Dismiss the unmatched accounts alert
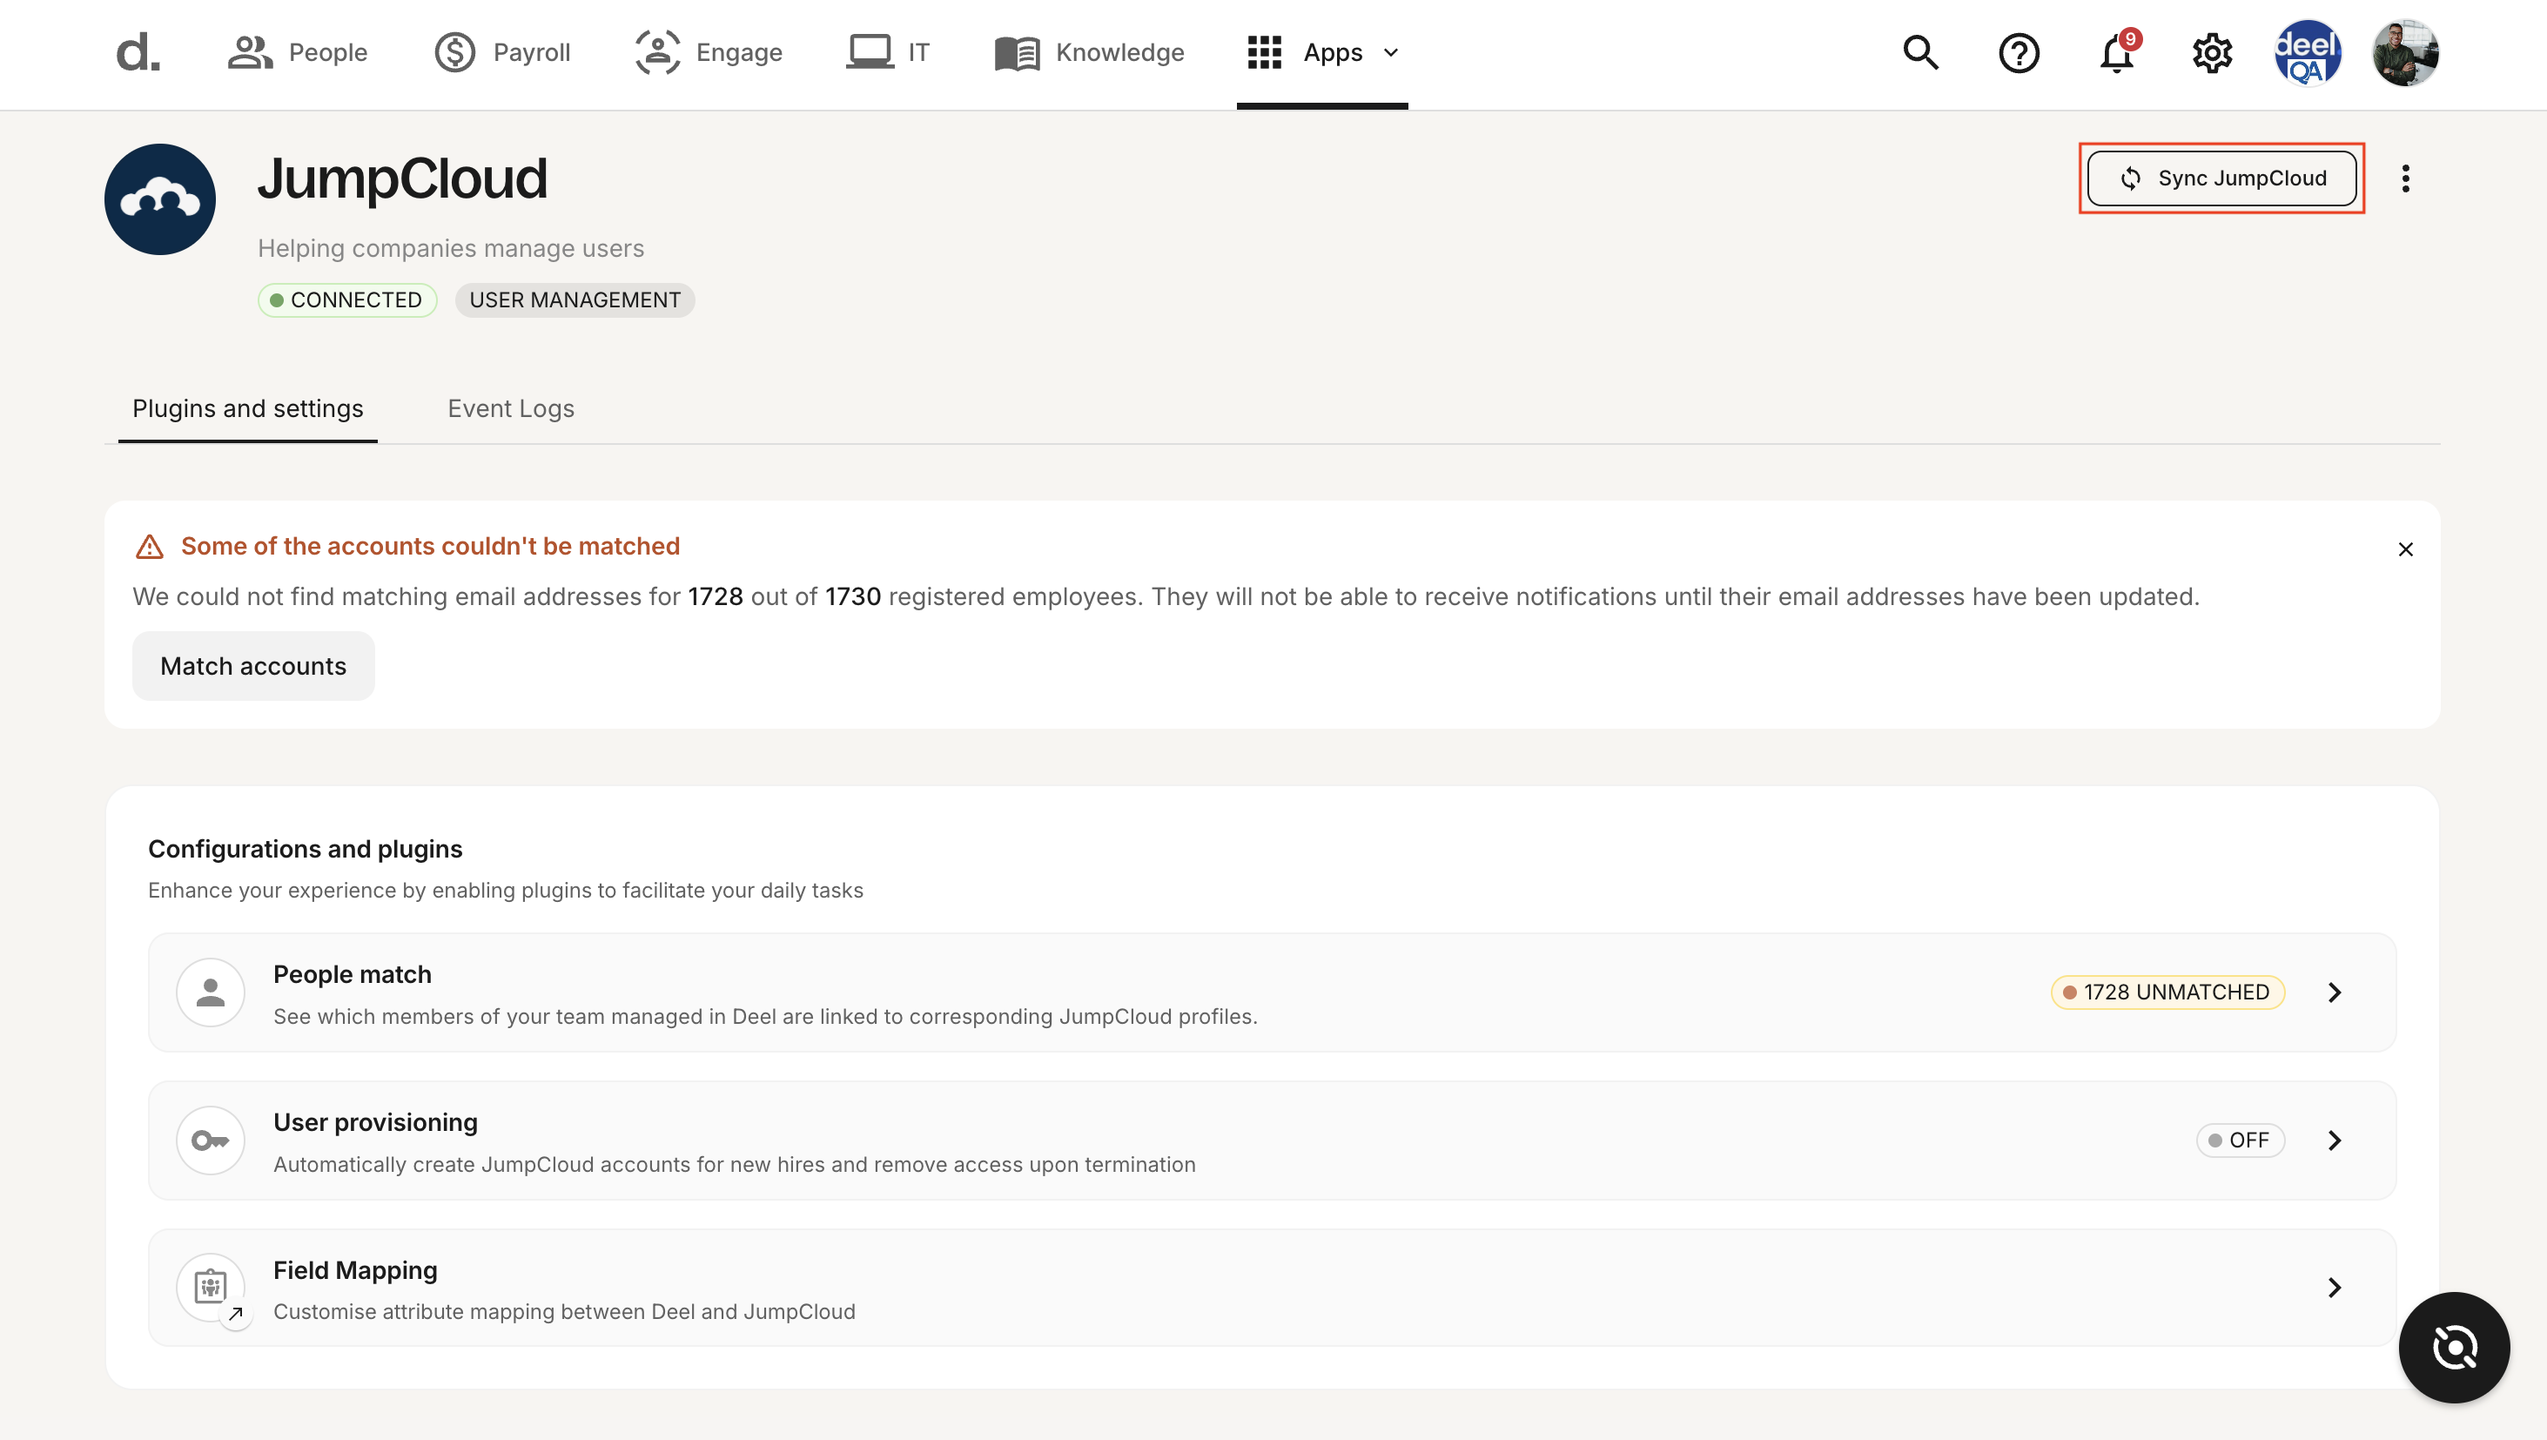Screen dimensions: 2547x1440 (x=2406, y=548)
